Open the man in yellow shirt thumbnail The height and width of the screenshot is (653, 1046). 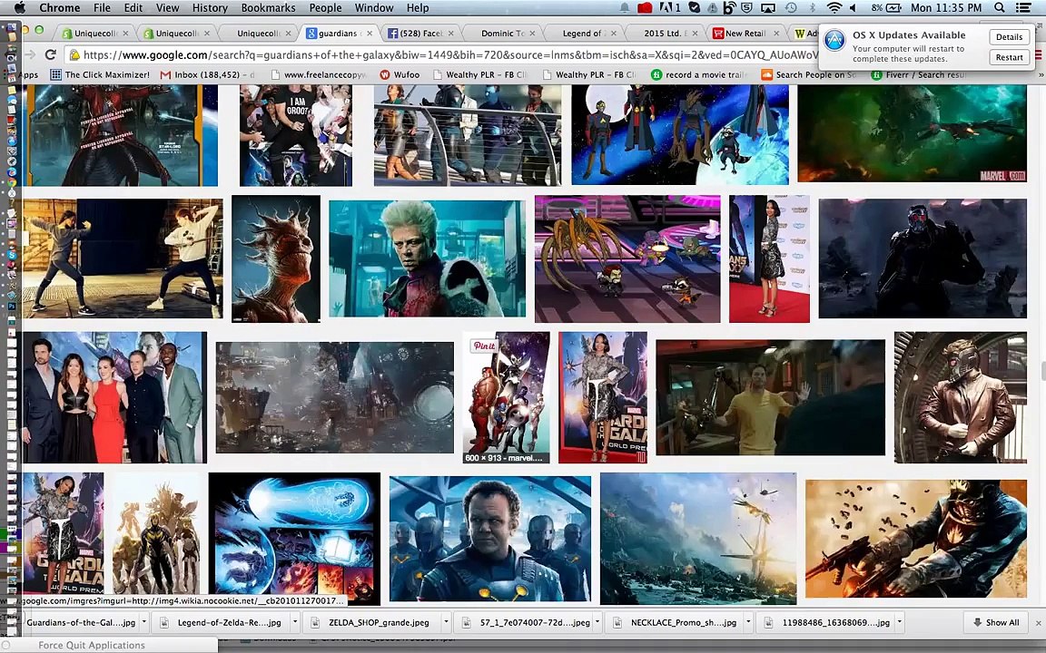coord(771,398)
